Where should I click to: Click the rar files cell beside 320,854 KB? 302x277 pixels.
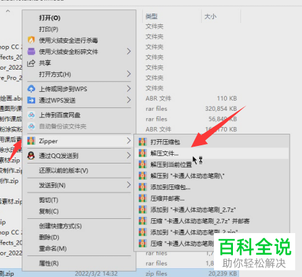[x=156, y=109]
